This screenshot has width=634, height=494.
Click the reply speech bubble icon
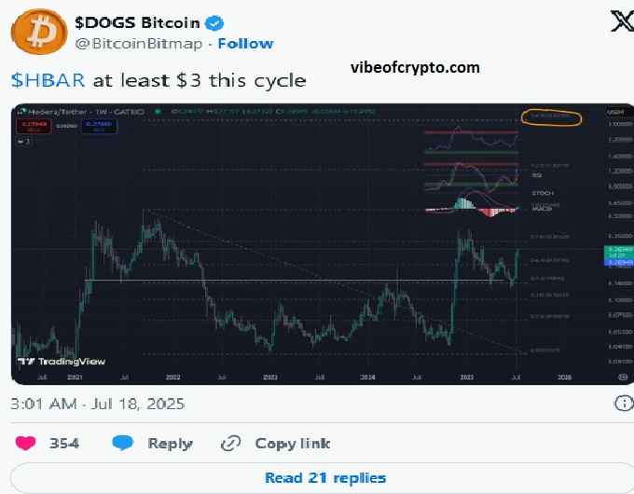tap(122, 444)
